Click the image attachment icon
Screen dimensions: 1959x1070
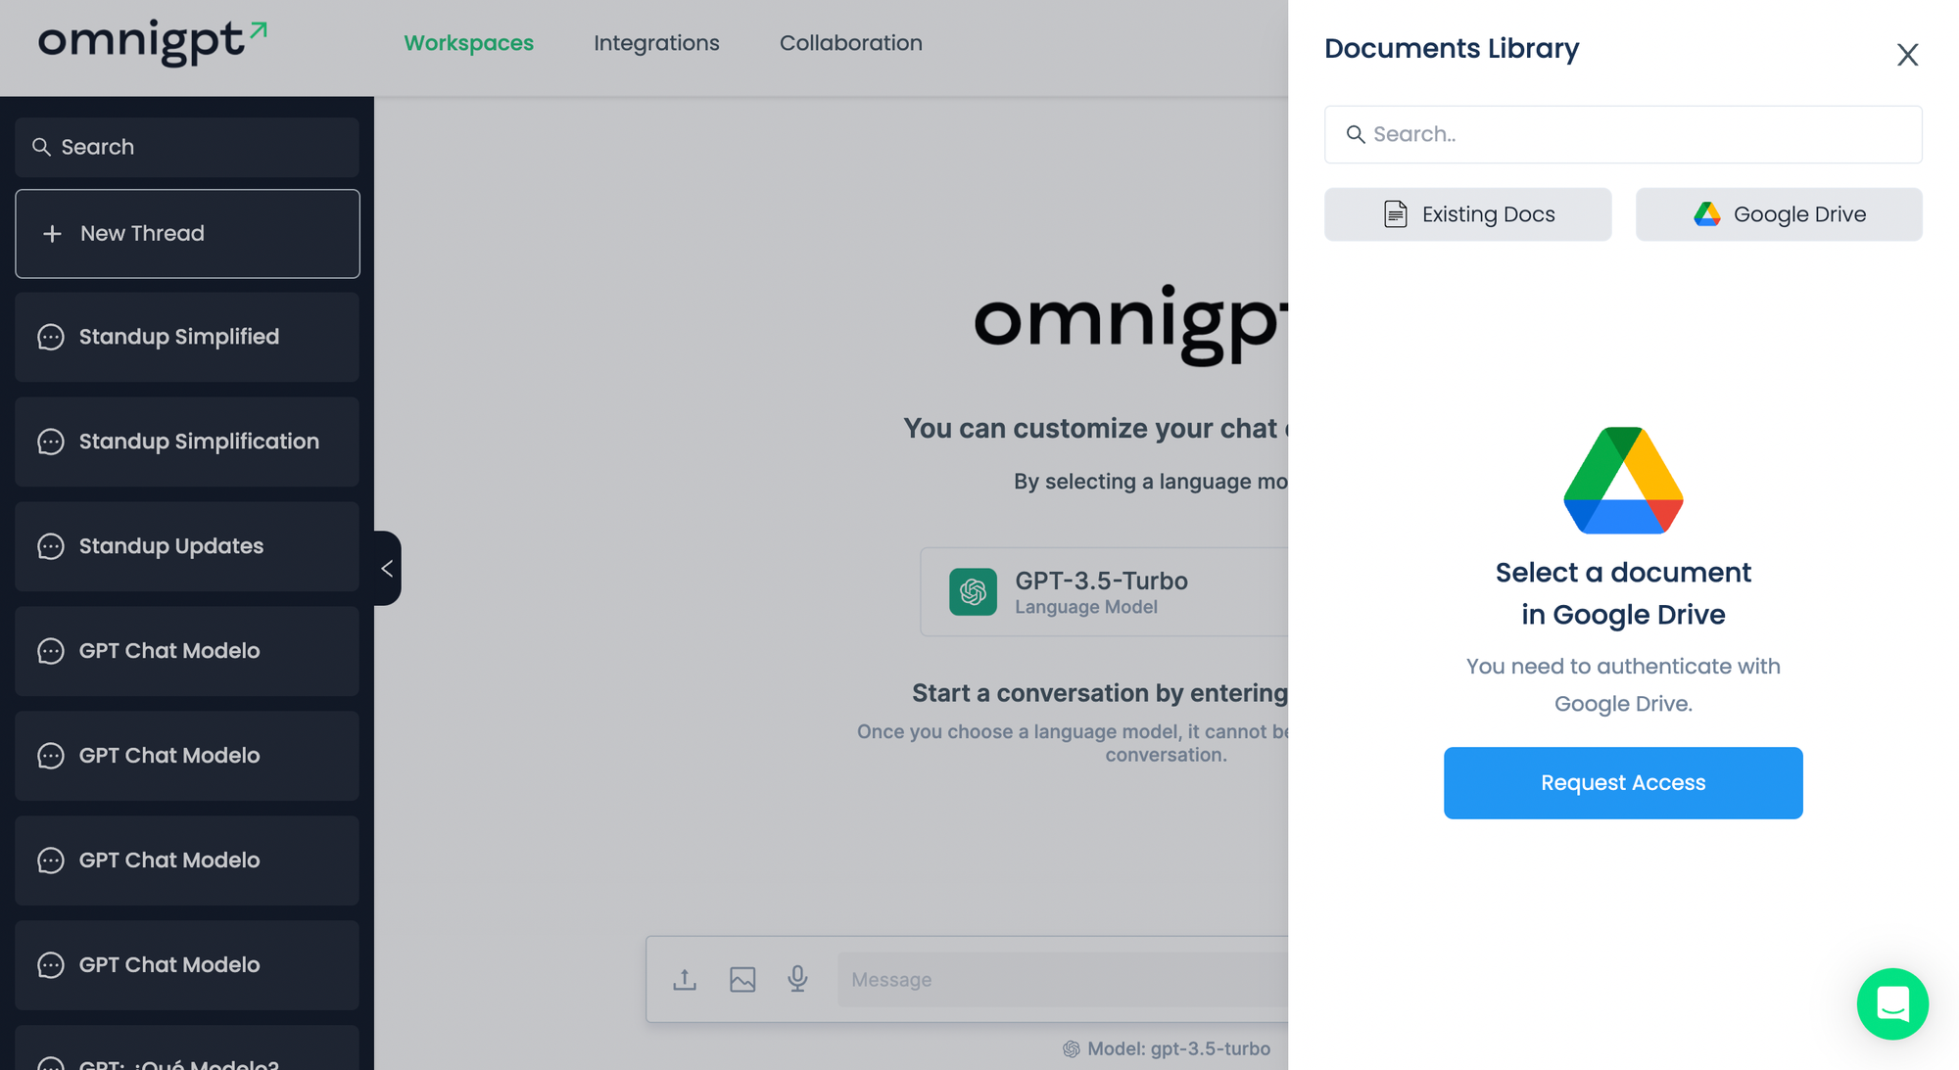[x=742, y=979]
